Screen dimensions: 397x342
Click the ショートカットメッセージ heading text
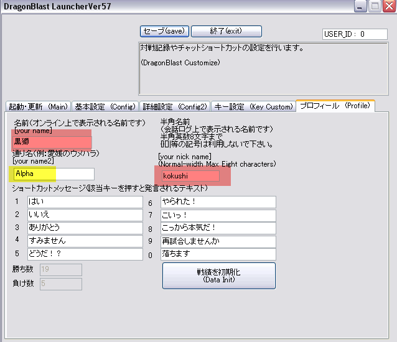110,188
